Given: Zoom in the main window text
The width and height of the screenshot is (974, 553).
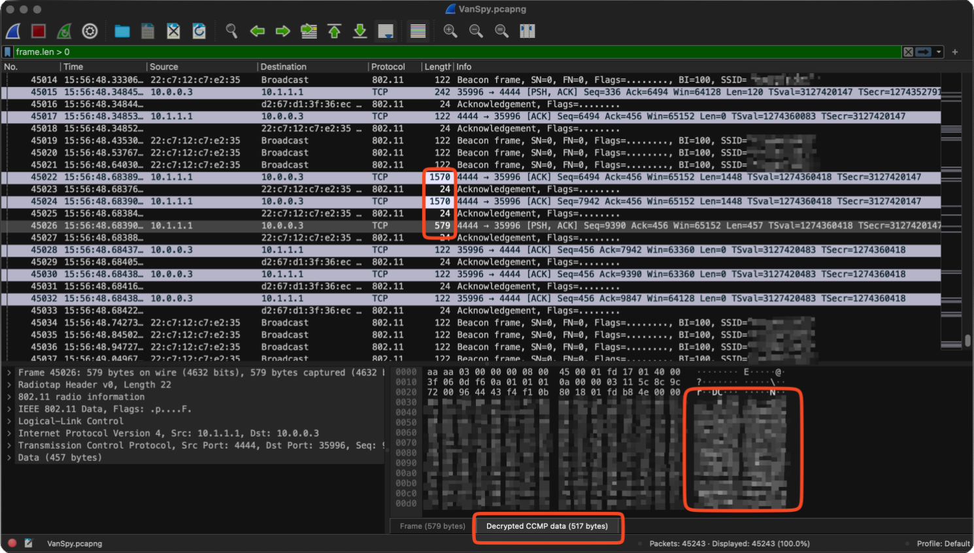Looking at the screenshot, I should click(x=450, y=31).
